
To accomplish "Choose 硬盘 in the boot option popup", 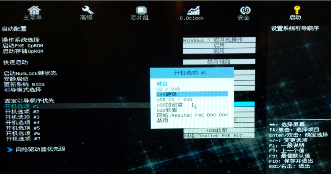I will (162, 84).
